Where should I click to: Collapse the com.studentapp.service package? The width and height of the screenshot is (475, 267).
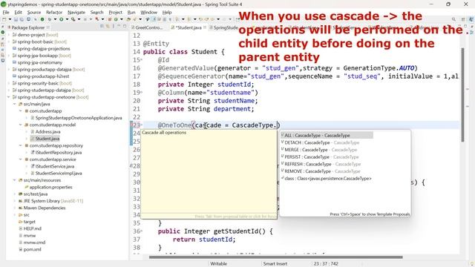[21, 159]
